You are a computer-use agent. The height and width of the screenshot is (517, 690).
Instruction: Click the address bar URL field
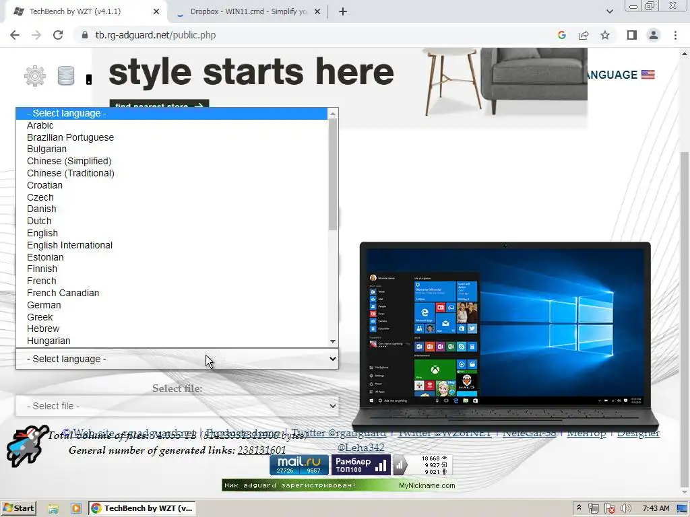click(317, 35)
